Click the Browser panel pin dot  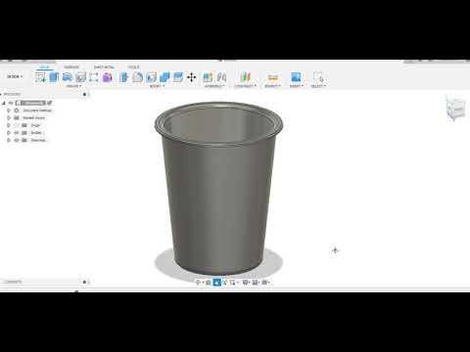pos(84,95)
